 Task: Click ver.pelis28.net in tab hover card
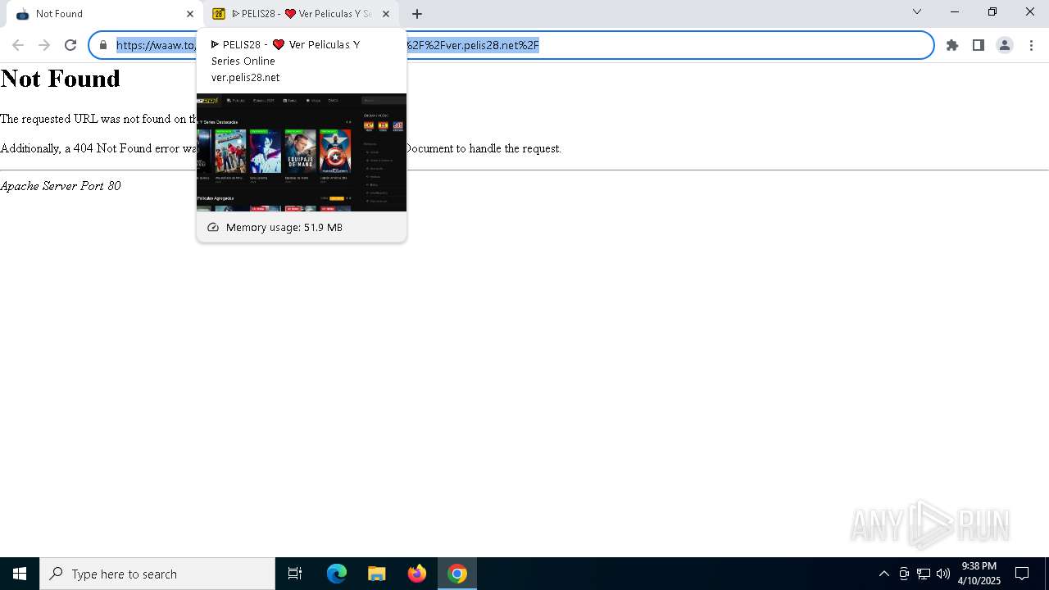click(x=245, y=77)
